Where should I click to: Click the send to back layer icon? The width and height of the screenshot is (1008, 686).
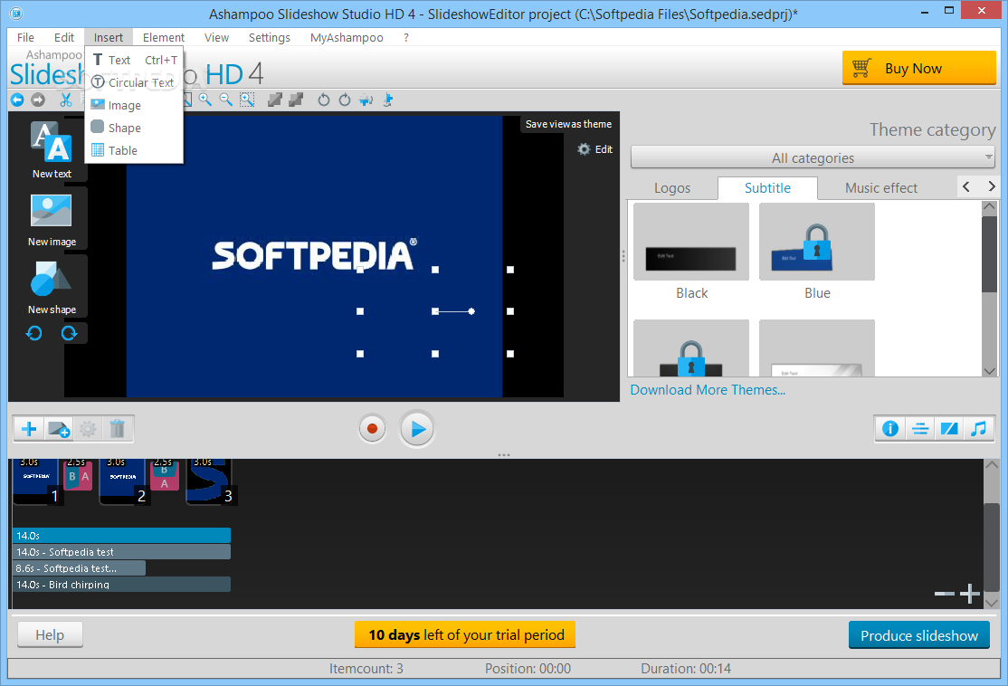click(x=296, y=100)
